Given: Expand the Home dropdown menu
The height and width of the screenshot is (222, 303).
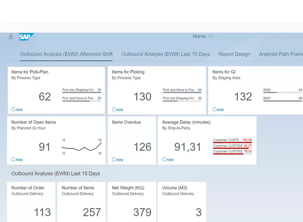Looking at the screenshot, I should pos(202,36).
